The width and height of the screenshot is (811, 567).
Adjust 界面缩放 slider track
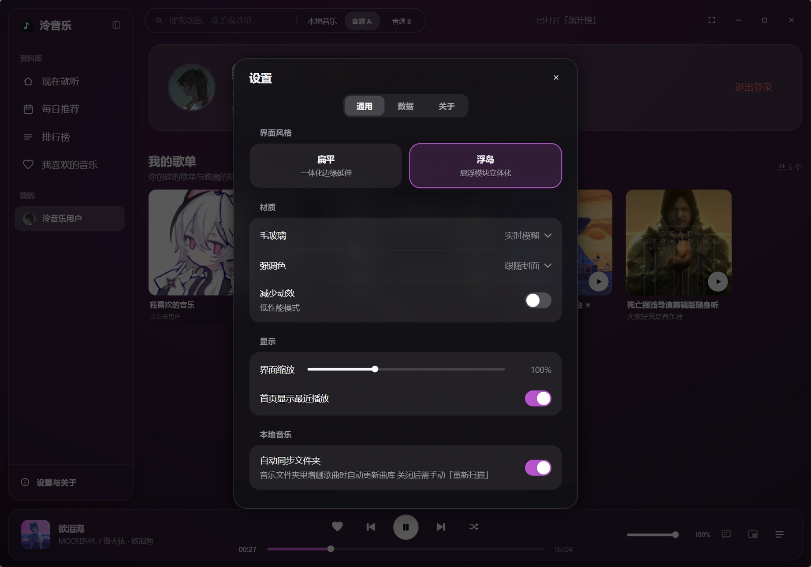tap(406, 369)
